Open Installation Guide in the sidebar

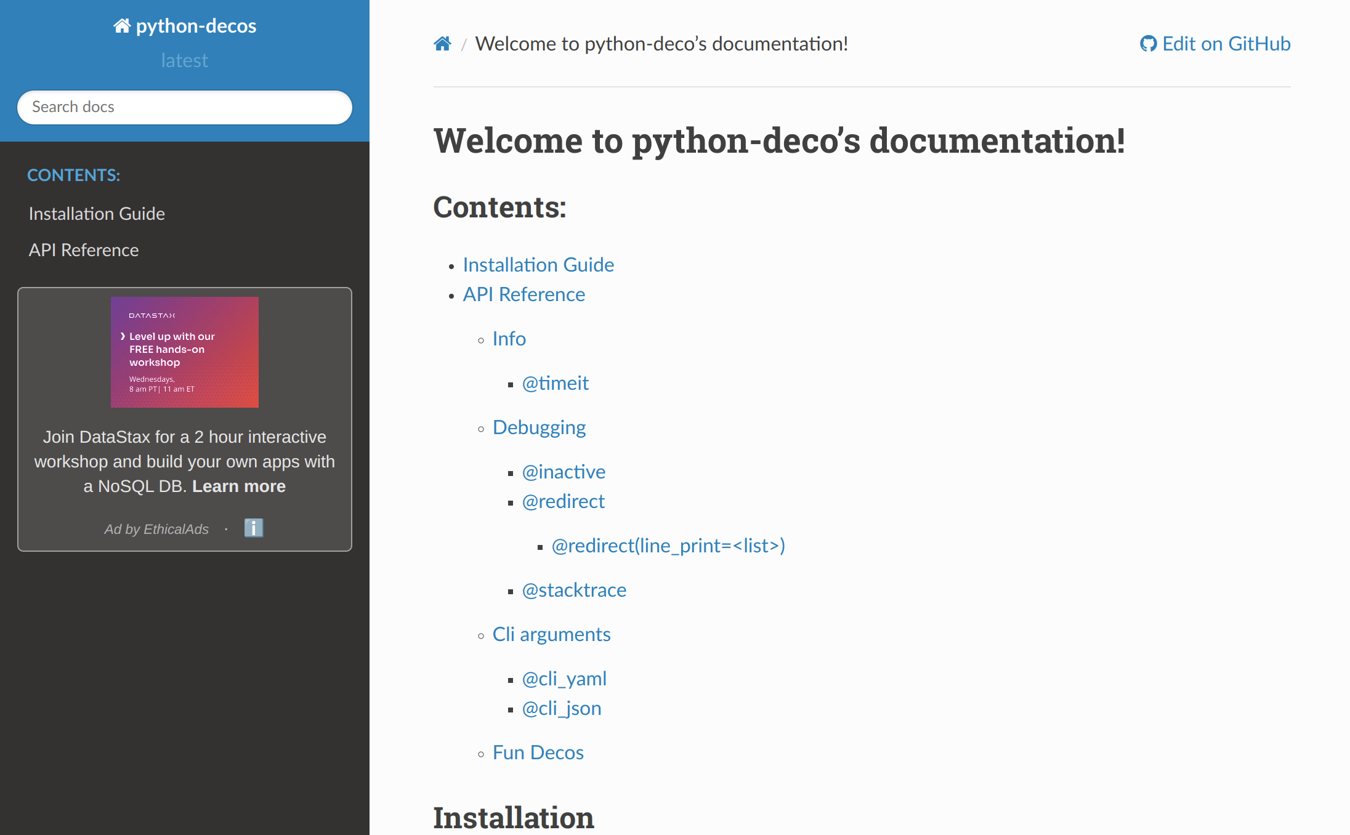(x=97, y=214)
